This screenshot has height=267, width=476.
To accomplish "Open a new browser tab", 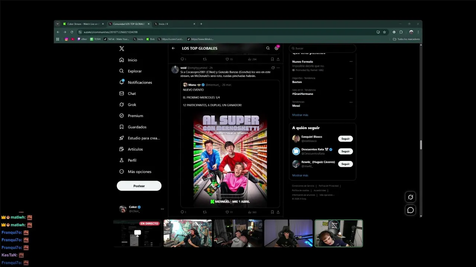I will point(201,24).
